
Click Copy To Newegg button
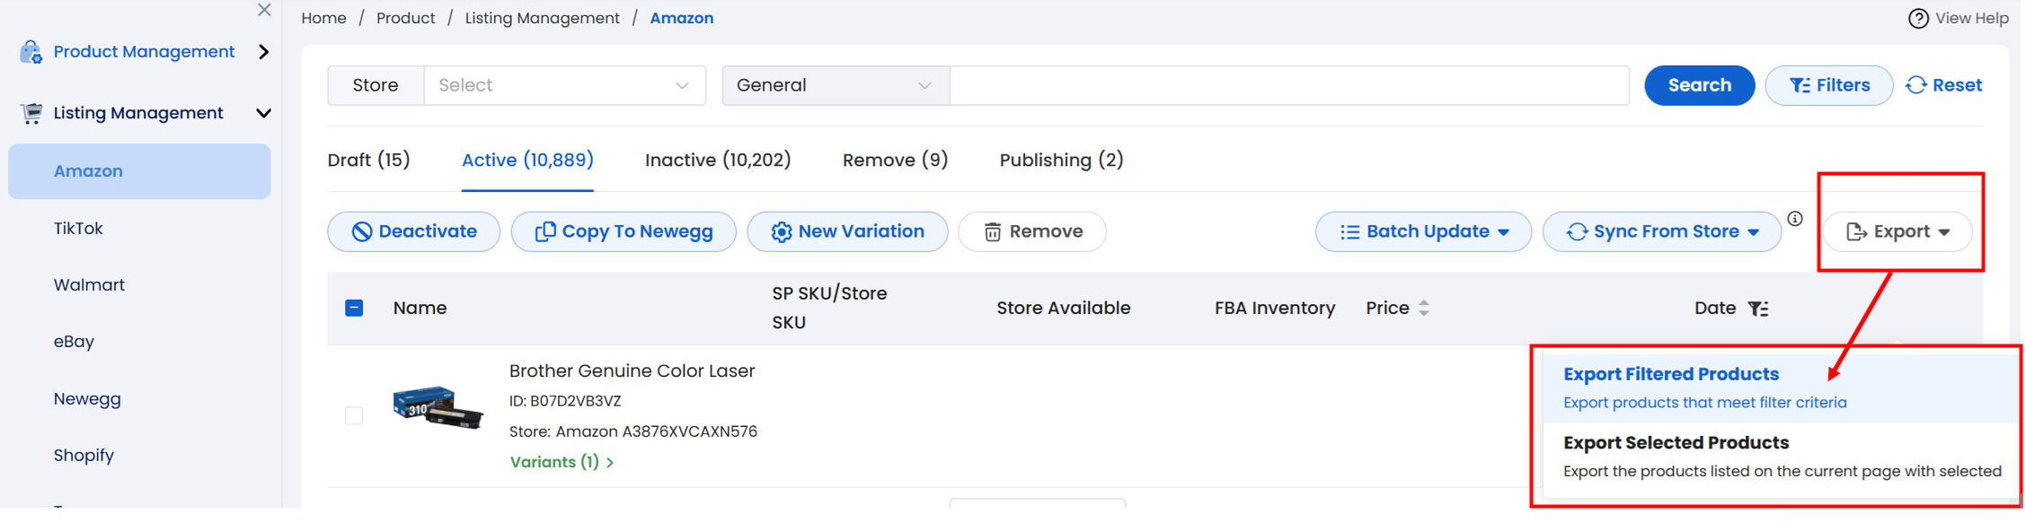point(623,232)
